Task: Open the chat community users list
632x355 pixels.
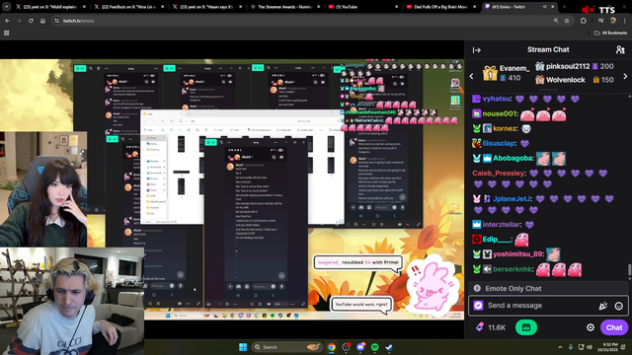Action: tap(620, 50)
